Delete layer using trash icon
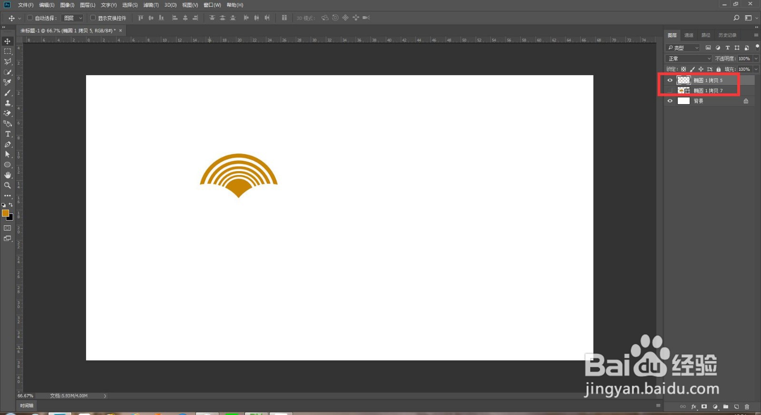This screenshot has width=761, height=415. point(747,407)
